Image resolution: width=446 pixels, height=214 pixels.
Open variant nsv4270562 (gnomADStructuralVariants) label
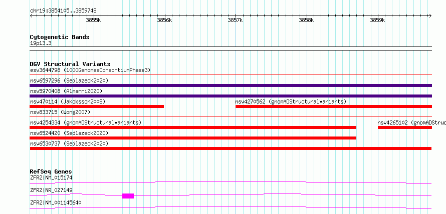coord(291,101)
